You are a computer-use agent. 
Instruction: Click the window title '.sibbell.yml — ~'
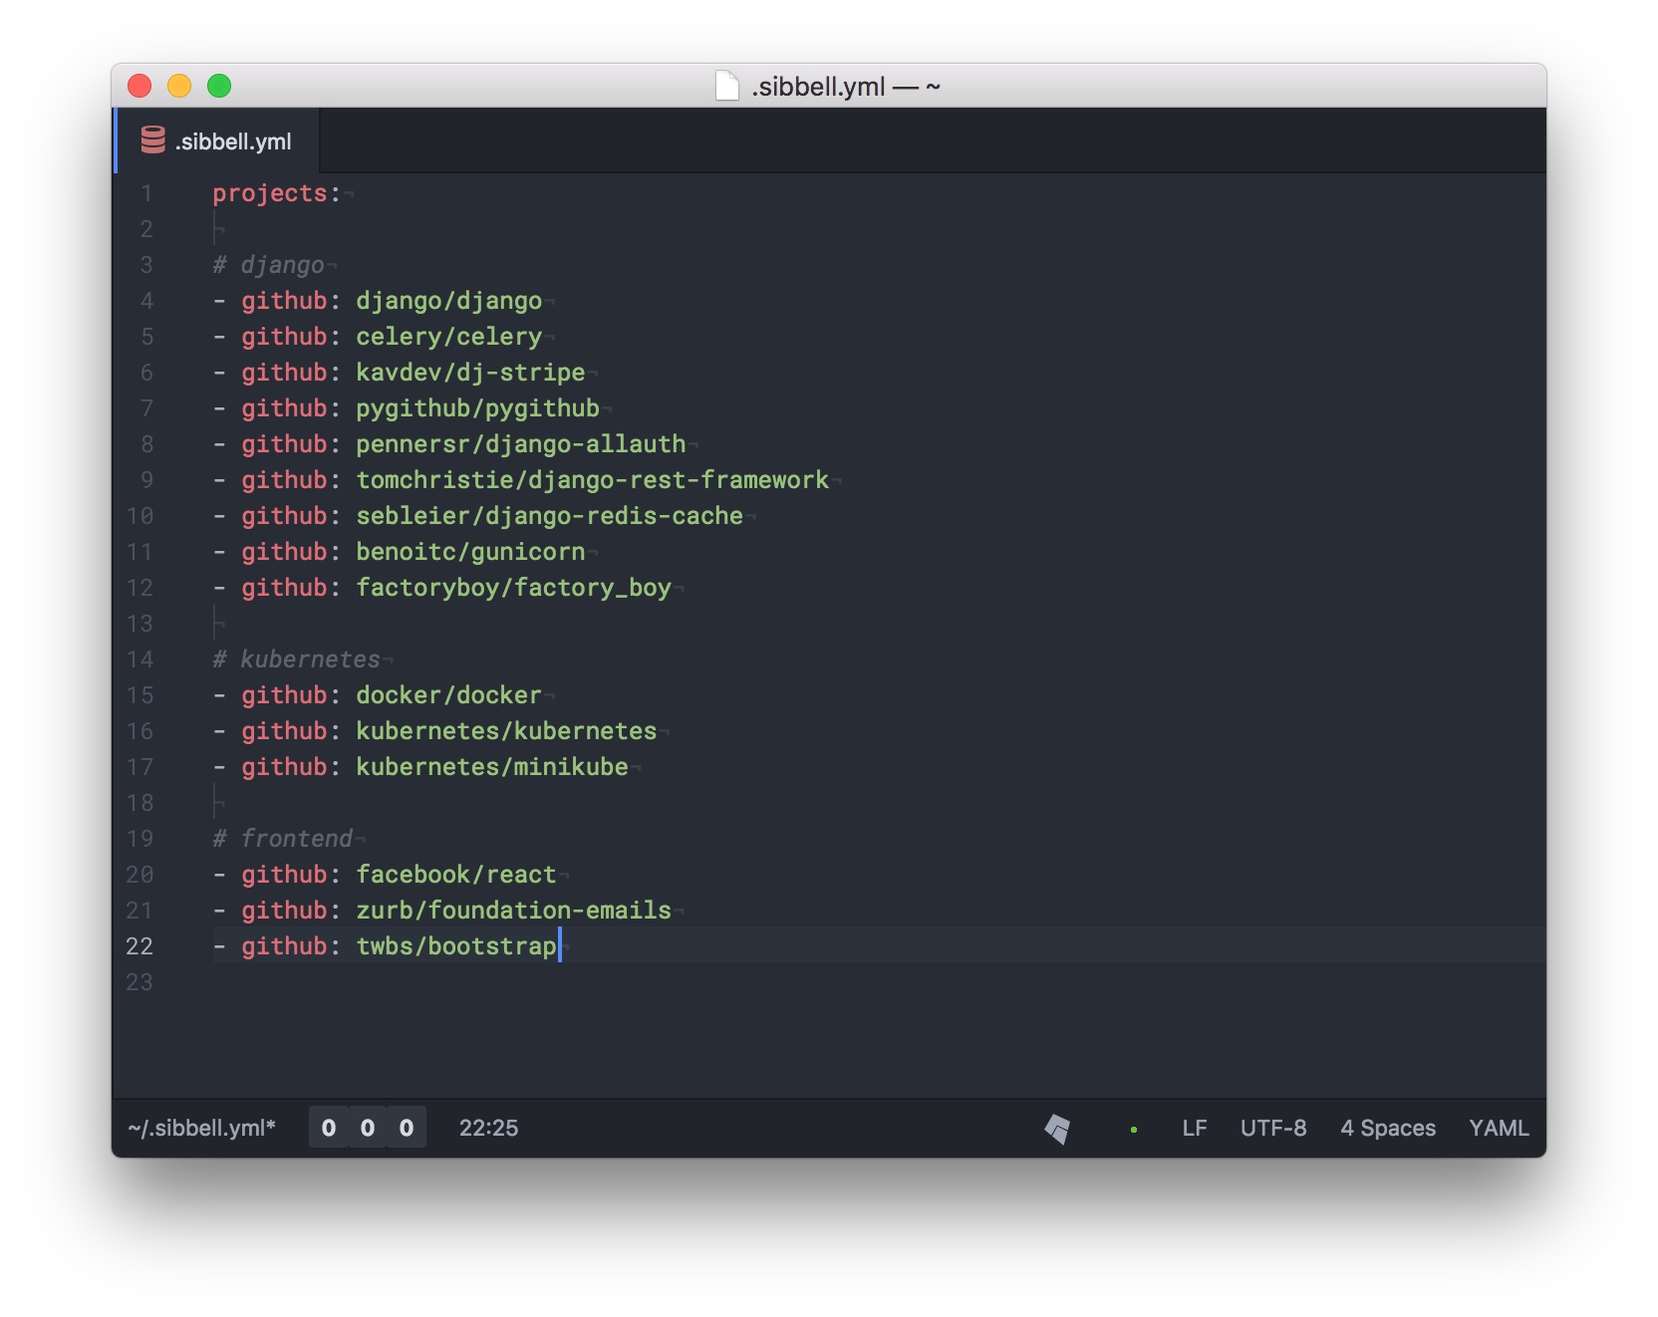click(x=846, y=87)
